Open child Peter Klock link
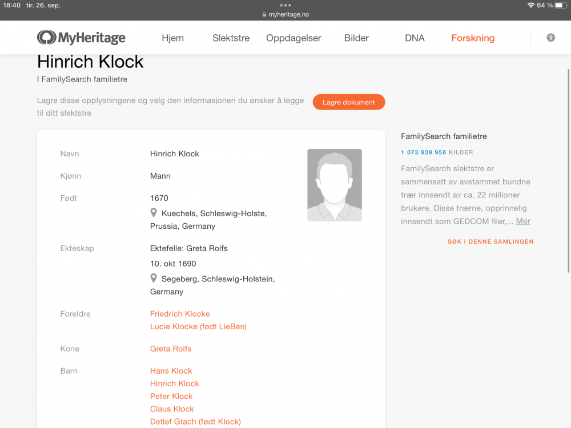The width and height of the screenshot is (571, 428). click(x=171, y=397)
